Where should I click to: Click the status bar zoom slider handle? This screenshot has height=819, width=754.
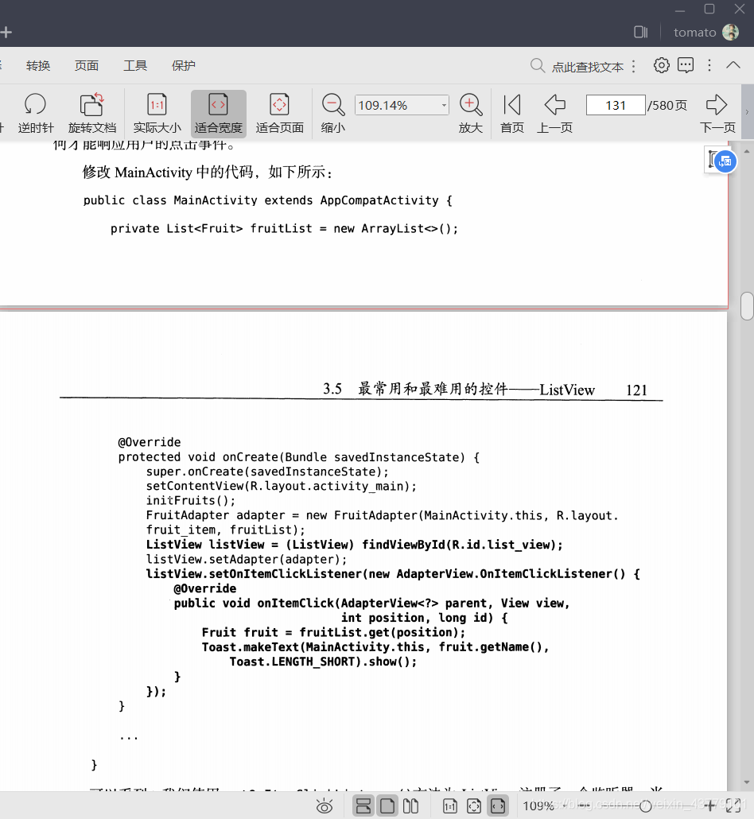point(645,806)
